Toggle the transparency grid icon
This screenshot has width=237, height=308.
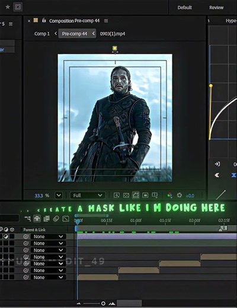[x=126, y=195]
